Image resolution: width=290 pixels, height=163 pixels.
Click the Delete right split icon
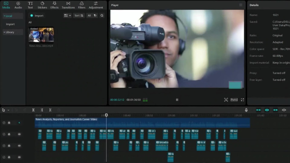[x=50, y=110]
